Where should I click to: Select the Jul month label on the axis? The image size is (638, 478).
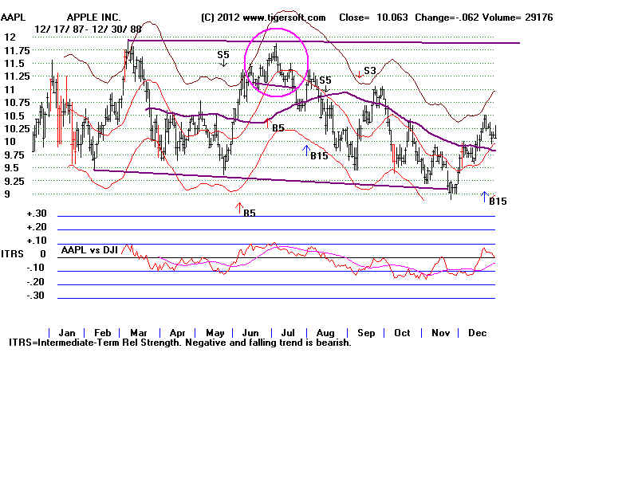click(288, 333)
